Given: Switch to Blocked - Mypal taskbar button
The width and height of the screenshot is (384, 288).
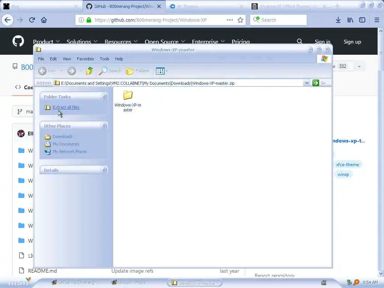Looking at the screenshot, I should point(129,282).
